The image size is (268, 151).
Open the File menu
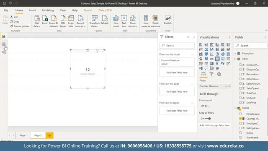pyautogui.click(x=6, y=10)
